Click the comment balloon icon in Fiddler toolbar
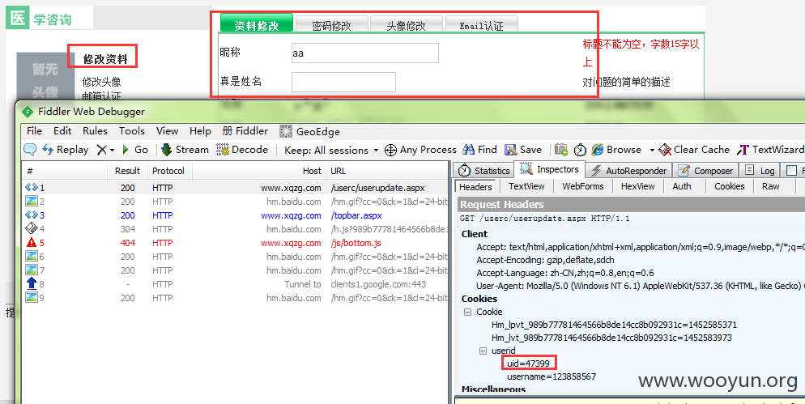The width and height of the screenshot is (805, 404). [30, 150]
